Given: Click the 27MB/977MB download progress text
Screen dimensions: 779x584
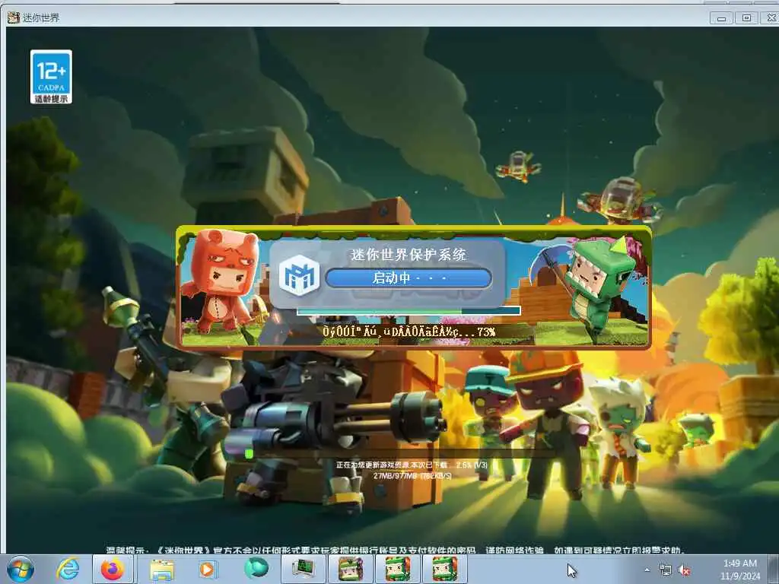Looking at the screenshot, I should click(x=412, y=476).
